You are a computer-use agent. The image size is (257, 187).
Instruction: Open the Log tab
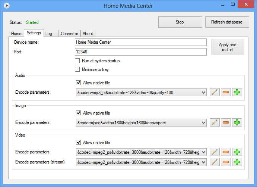[51, 34]
